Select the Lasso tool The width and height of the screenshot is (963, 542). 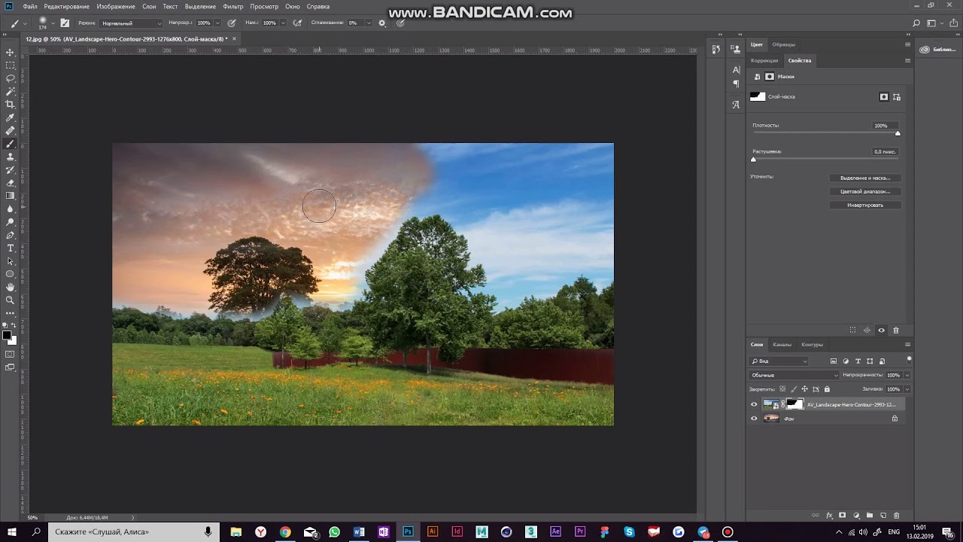click(10, 78)
